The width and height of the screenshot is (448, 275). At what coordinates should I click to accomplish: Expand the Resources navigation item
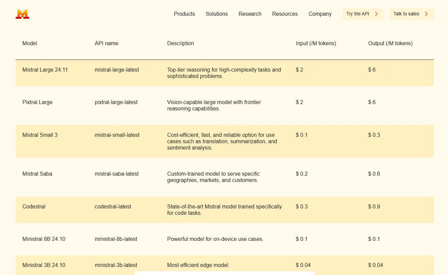pos(284,14)
